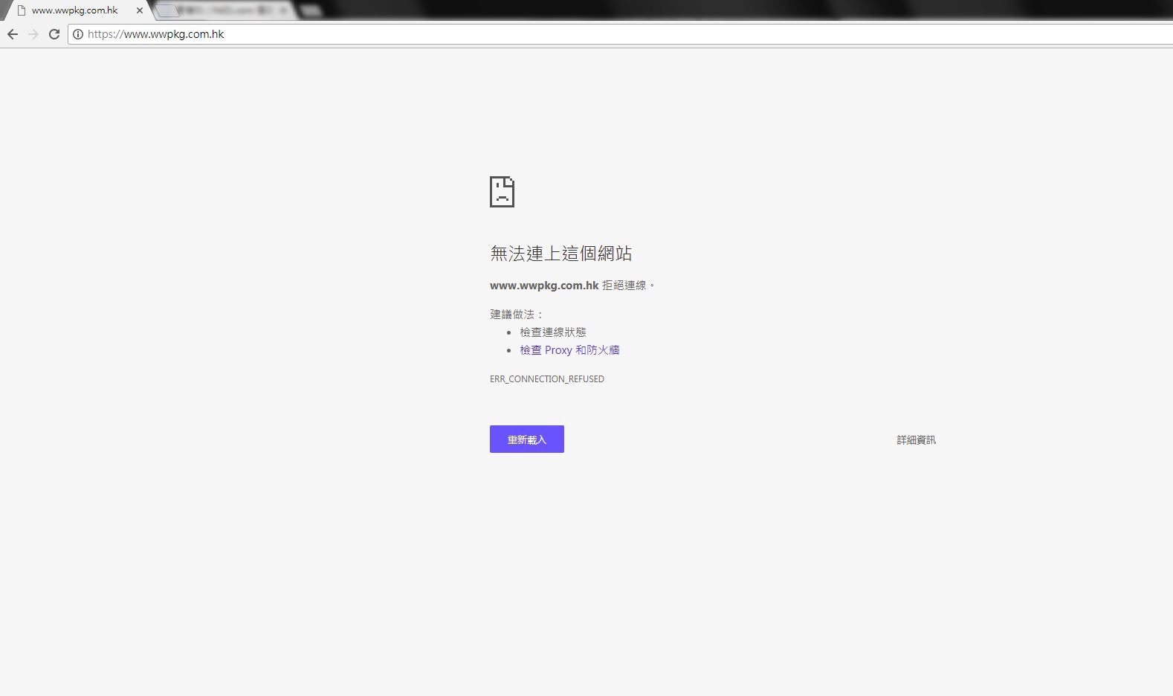This screenshot has height=696, width=1173.
Task: Reload the page with the refresh icon
Action: point(54,34)
